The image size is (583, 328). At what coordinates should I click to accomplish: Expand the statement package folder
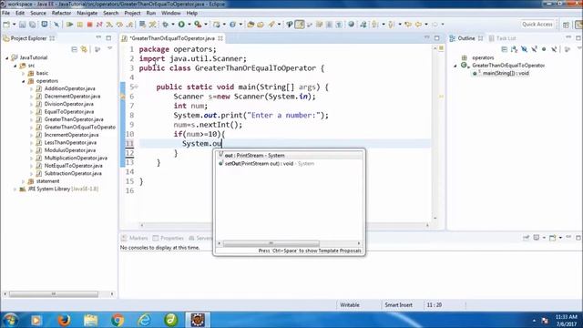[x=23, y=181]
